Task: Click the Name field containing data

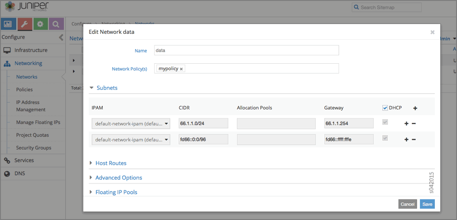Action: 246,50
